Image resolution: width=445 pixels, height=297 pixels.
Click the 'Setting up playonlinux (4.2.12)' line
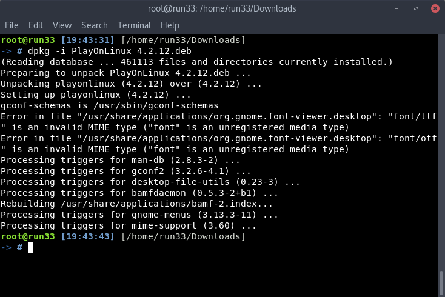96,95
